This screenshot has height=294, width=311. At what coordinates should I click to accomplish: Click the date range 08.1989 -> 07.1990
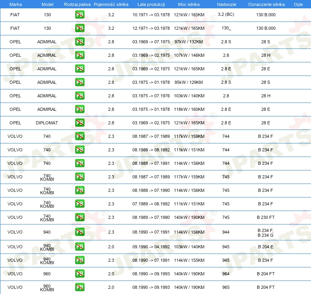click(x=151, y=217)
